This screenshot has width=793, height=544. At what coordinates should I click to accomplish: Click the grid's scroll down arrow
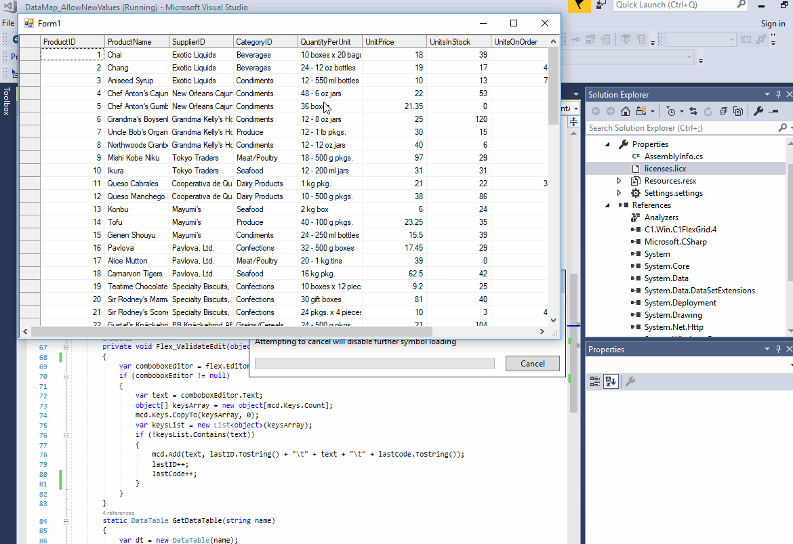click(553, 320)
